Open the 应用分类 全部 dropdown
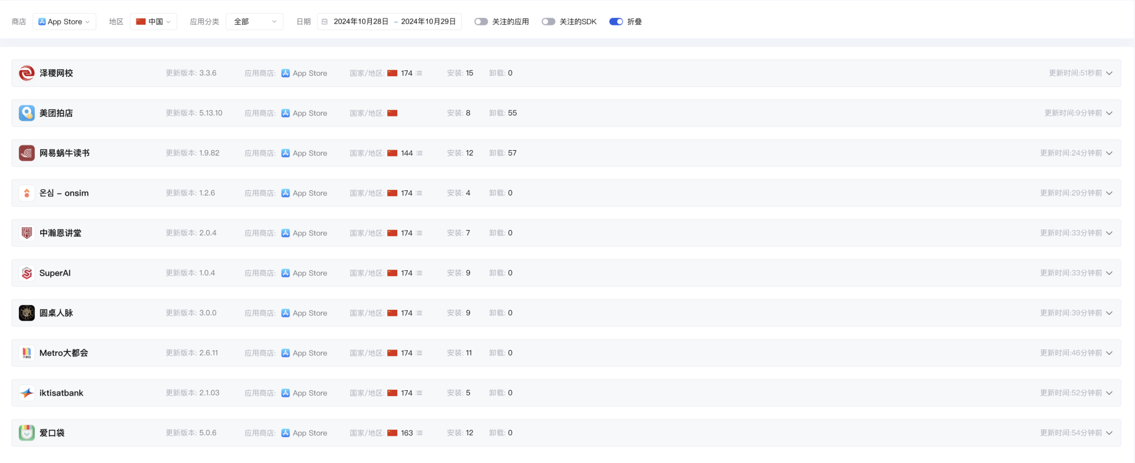This screenshot has height=463, width=1135. coord(255,22)
